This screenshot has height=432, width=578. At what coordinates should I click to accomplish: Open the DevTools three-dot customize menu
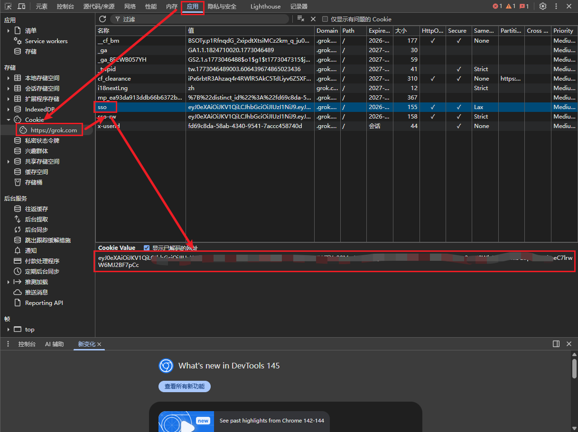(556, 6)
